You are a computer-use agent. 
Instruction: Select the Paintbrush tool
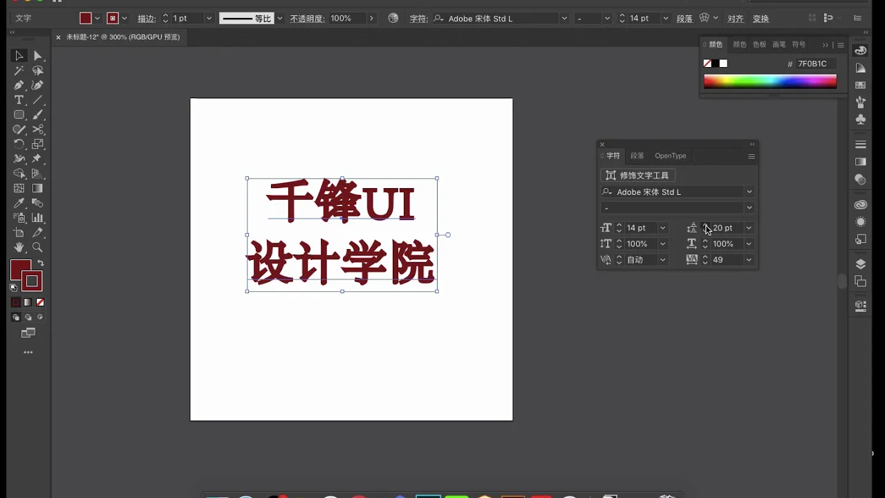pos(38,115)
